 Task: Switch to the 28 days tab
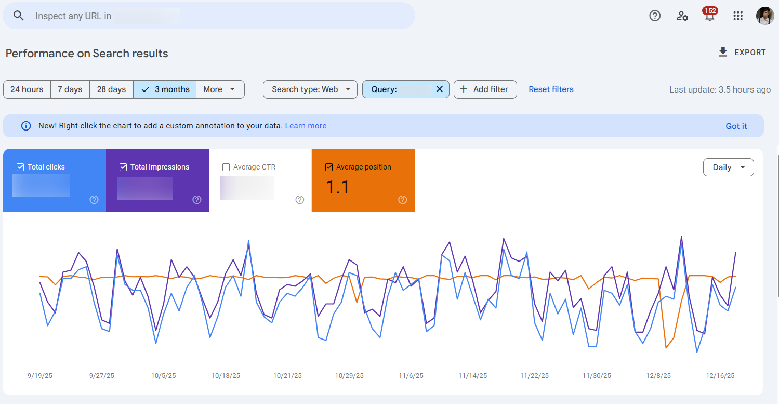click(x=111, y=89)
